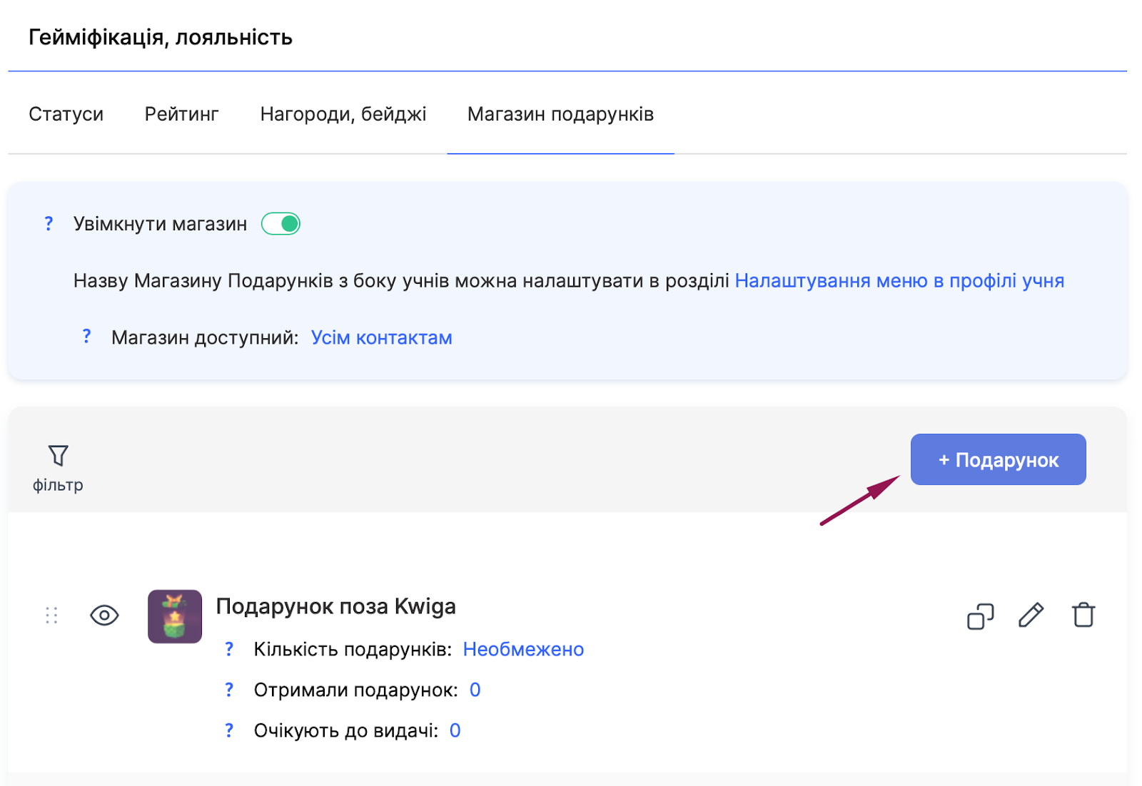Screen dimensions: 1142x786
Task: Switch to the Рейтинг tab
Action: pyautogui.click(x=181, y=114)
